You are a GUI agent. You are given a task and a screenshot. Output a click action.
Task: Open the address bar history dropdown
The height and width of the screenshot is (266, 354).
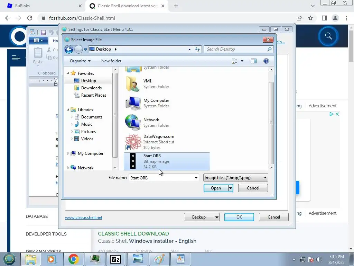(190, 49)
